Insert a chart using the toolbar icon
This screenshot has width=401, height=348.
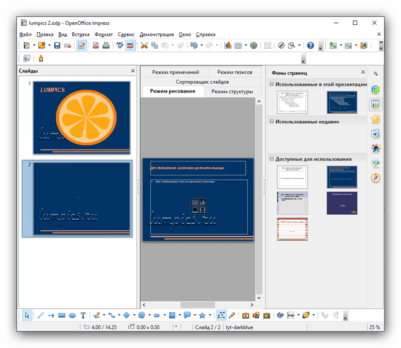coord(228,46)
